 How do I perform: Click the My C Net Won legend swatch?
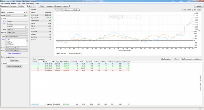pyautogui.click(x=57, y=53)
